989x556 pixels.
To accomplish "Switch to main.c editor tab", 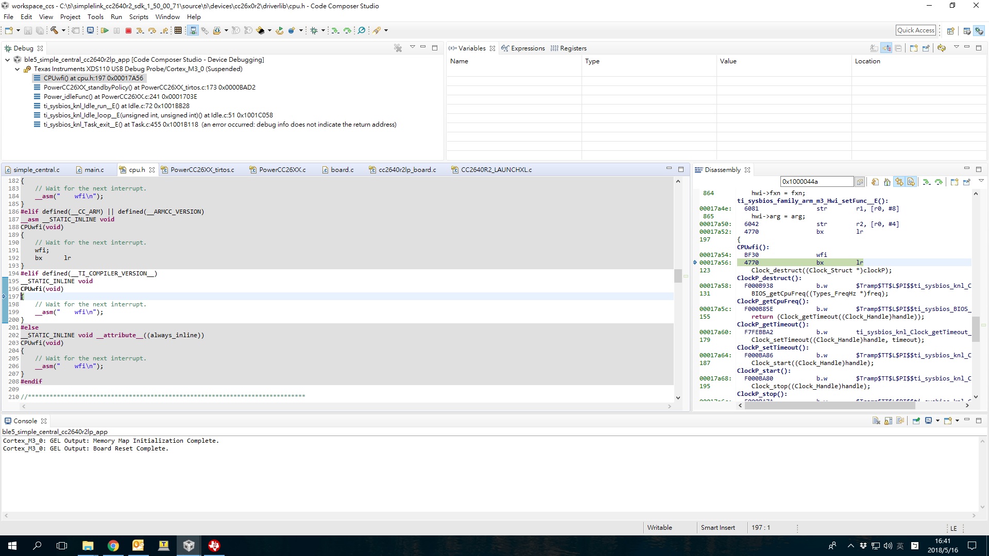I will pyautogui.click(x=90, y=170).
